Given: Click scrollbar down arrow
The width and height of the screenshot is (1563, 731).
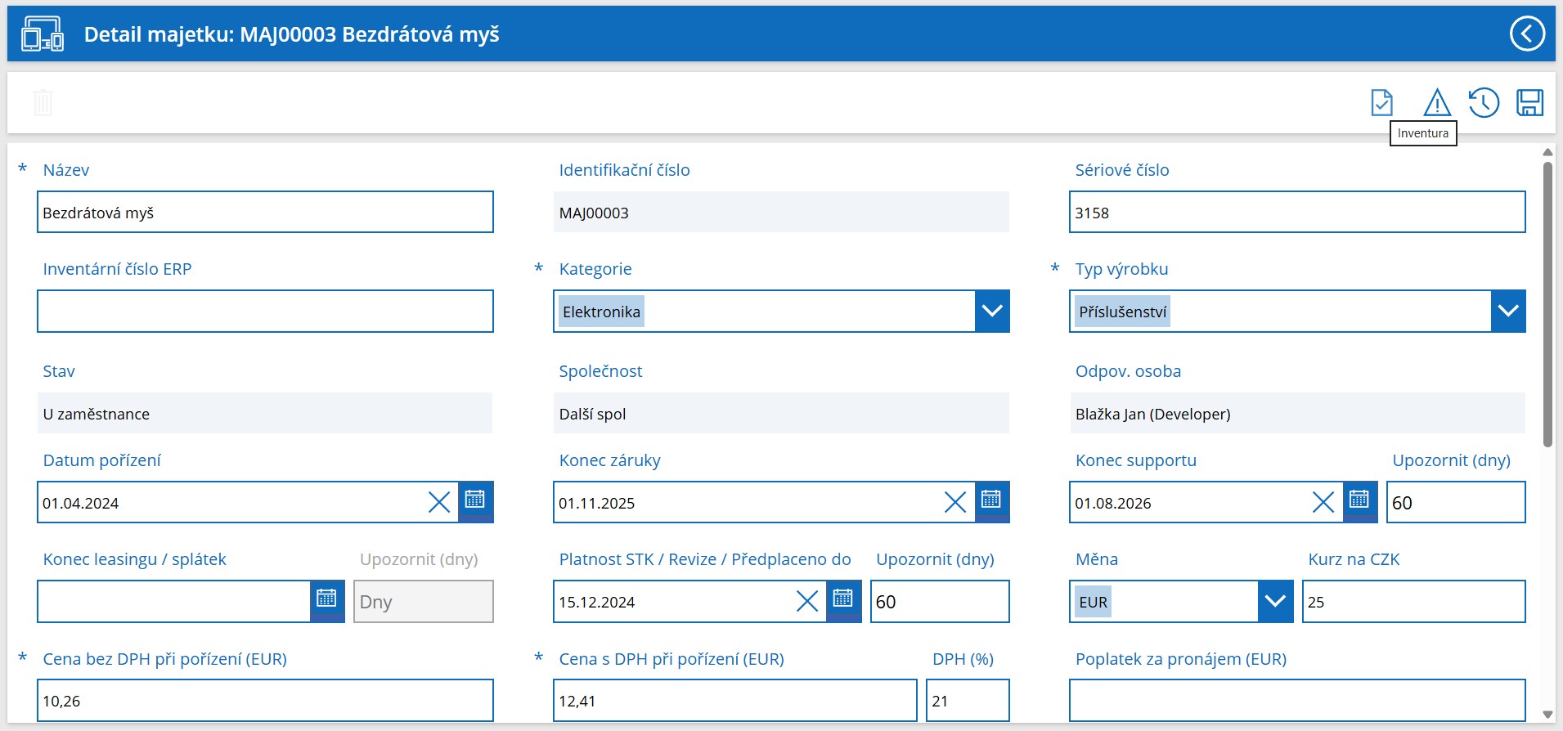Looking at the screenshot, I should [1547, 715].
